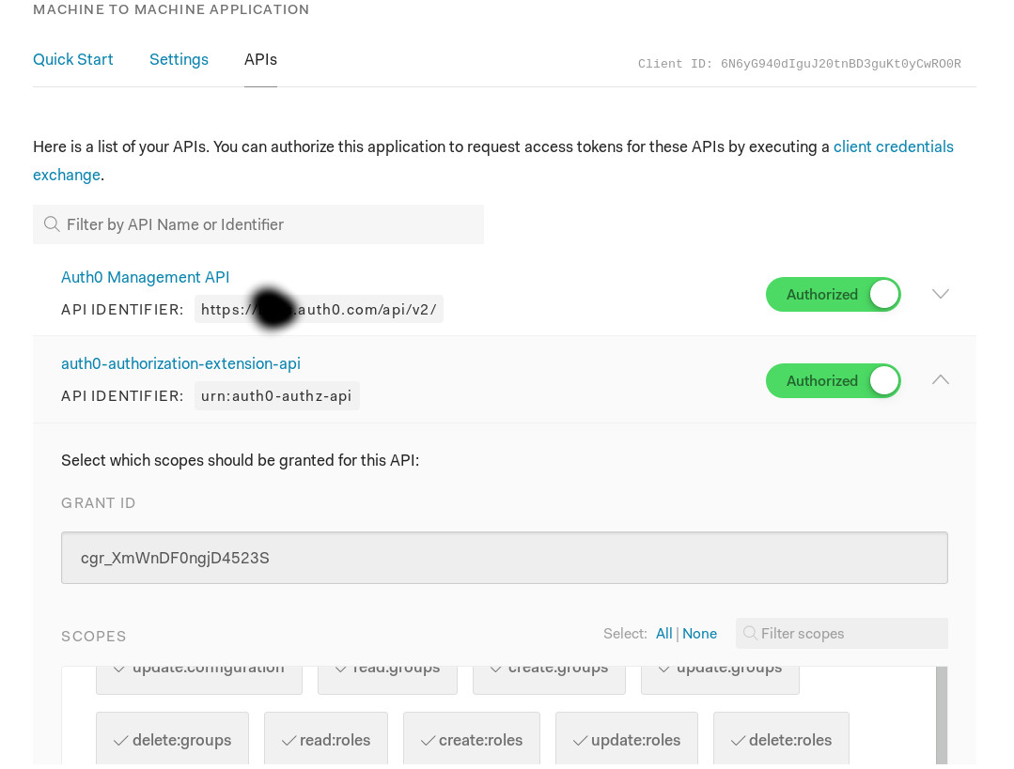Click the urn:auth0-authz-api identifier
Screen dimensions: 1014x769
point(277,396)
